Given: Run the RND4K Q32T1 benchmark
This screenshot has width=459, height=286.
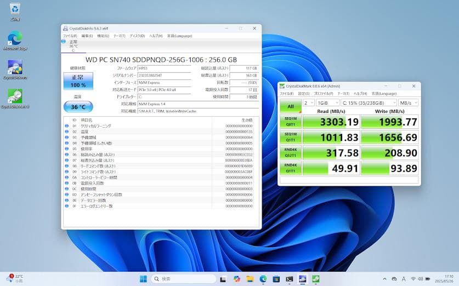Looking at the screenshot, I should pyautogui.click(x=291, y=153).
